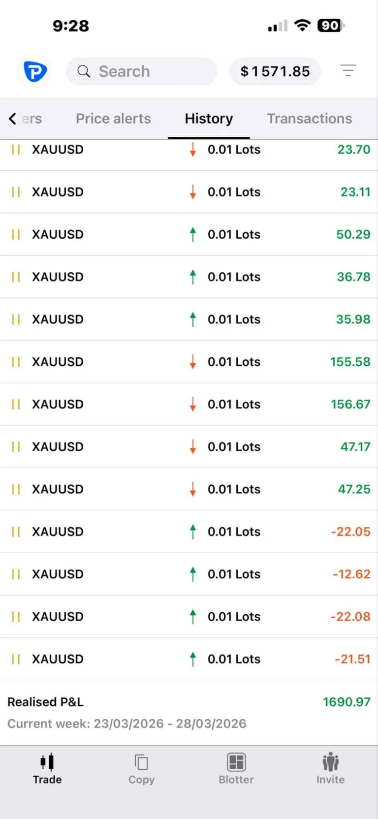Viewport: 378px width, 819px height.
Task: Go back with the left chevron
Action: click(13, 119)
